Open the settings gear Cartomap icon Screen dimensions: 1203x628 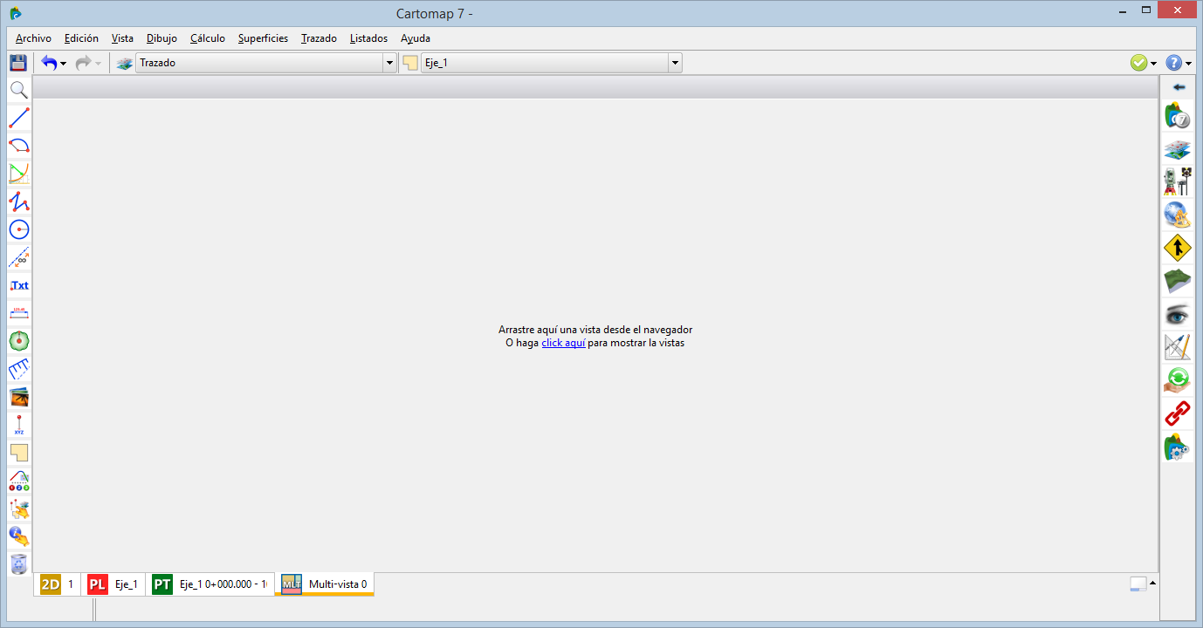click(1178, 447)
